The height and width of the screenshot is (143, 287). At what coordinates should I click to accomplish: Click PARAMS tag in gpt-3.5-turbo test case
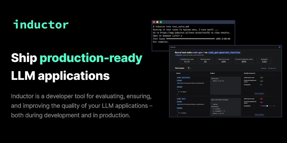(x=180, y=87)
